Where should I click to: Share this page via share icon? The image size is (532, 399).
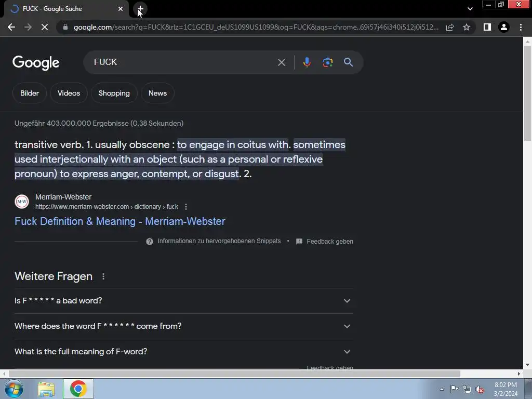click(x=450, y=27)
